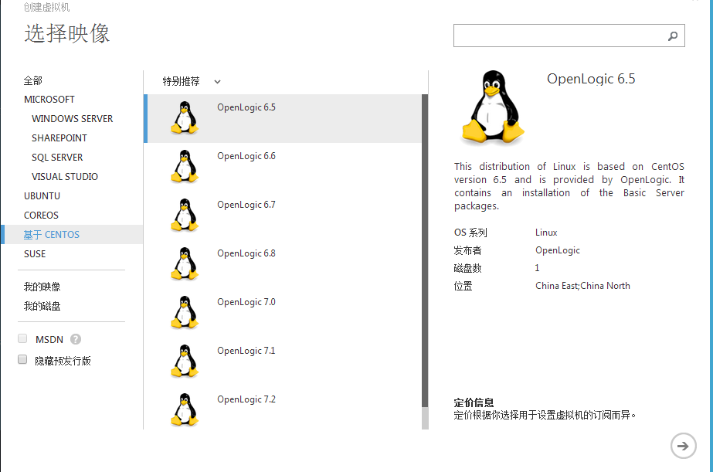Click the OpenLogic 7.2 penguin icon
Viewport: 713px width, 472px height.
point(185,409)
